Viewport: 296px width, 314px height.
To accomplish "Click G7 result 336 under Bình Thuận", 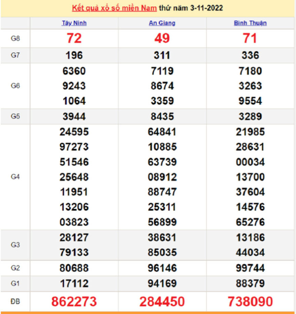I will 250,55.
